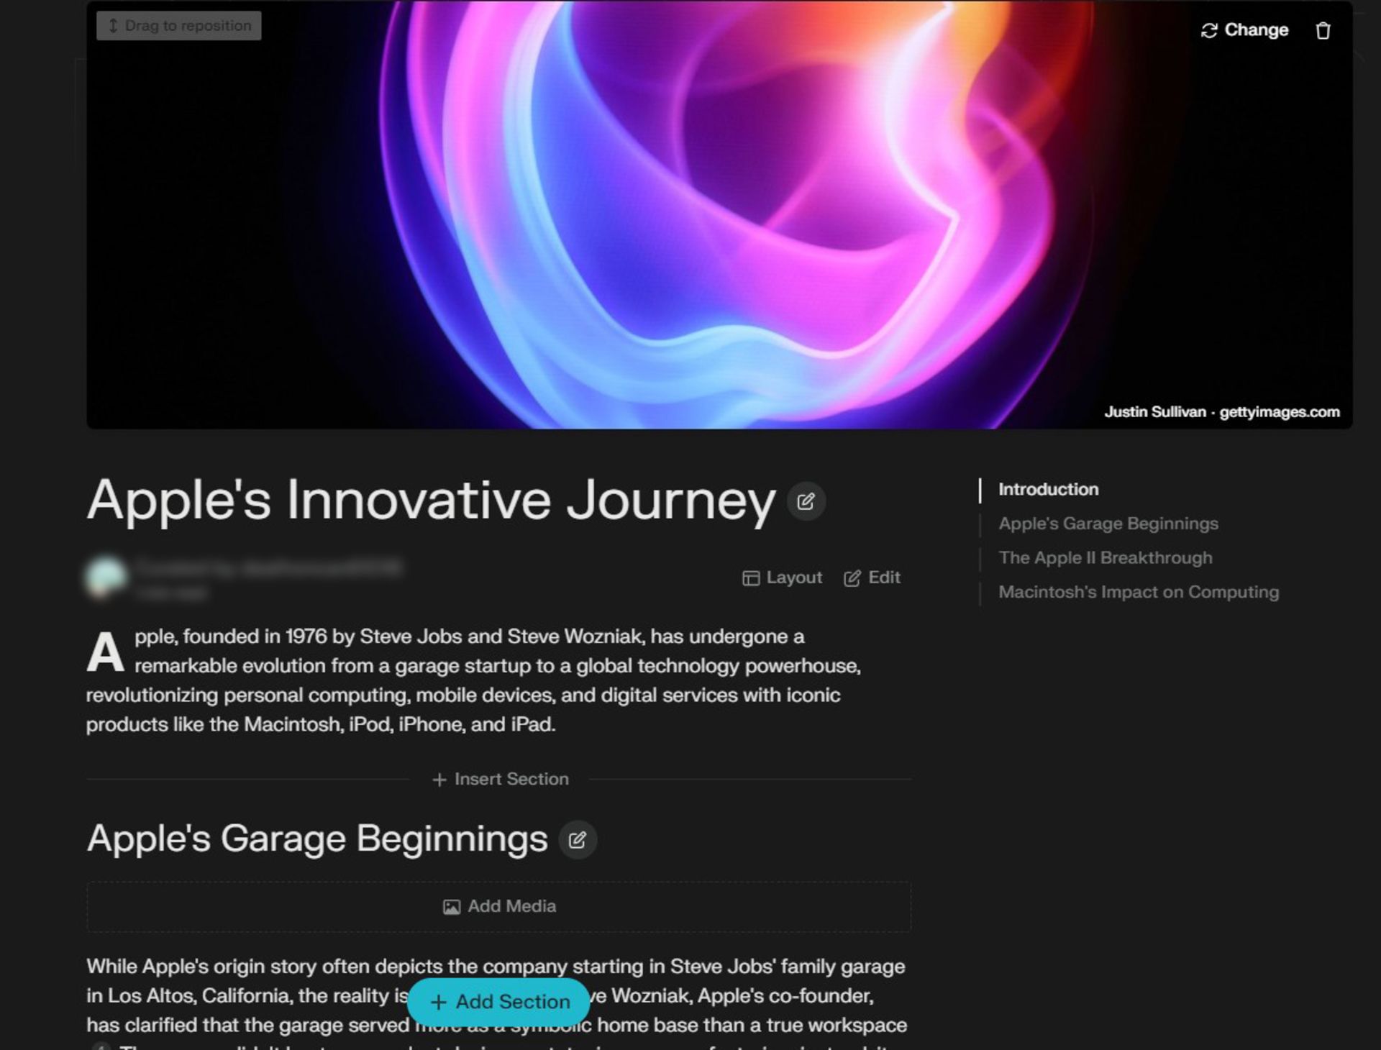Click edit pencil beside Apple's Innovative Journey title
The height and width of the screenshot is (1050, 1381).
pos(806,501)
